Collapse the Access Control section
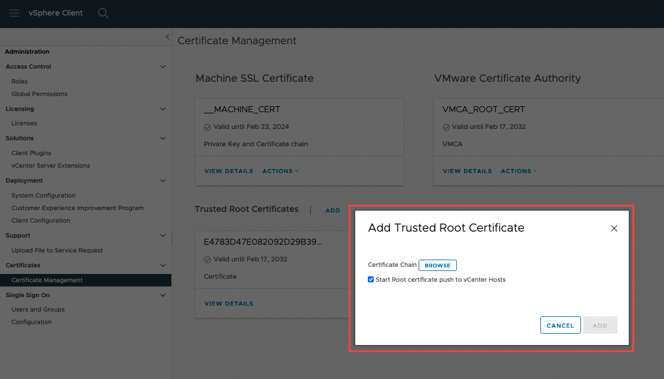Viewport: 664px width, 379px height. (x=163, y=67)
